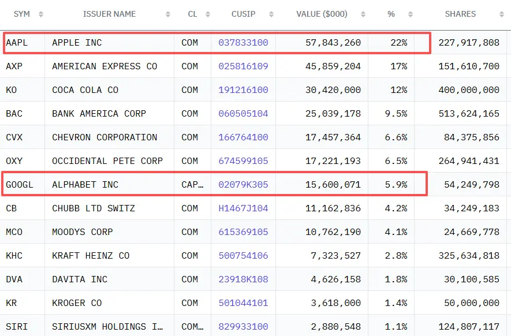Sort by the CL column arrows

point(208,14)
